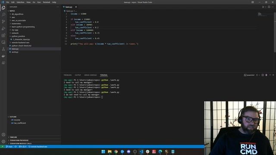Open work.py in Explorer tree
The height and width of the screenshot is (155, 276).
click(15, 52)
